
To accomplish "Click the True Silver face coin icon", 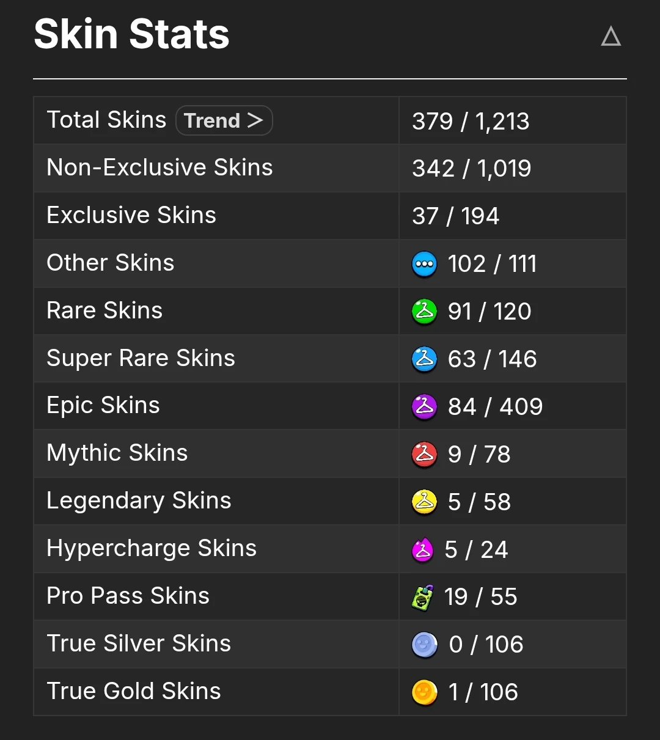I will [x=425, y=645].
